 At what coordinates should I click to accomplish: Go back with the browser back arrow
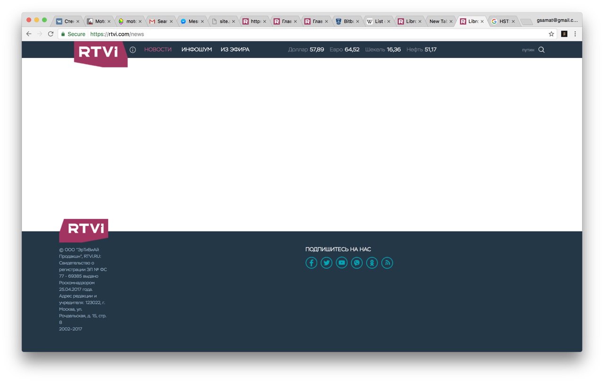[x=29, y=34]
